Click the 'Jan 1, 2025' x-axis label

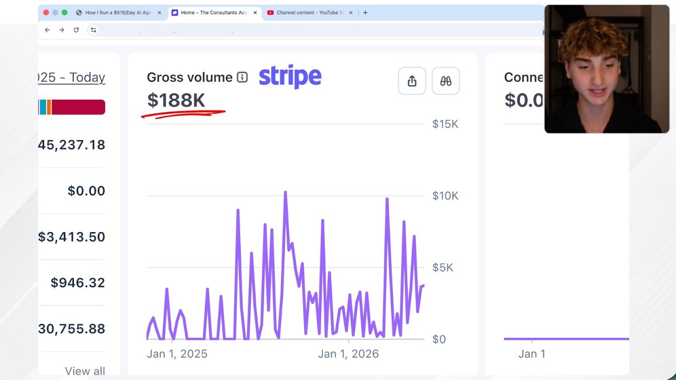coord(177,354)
